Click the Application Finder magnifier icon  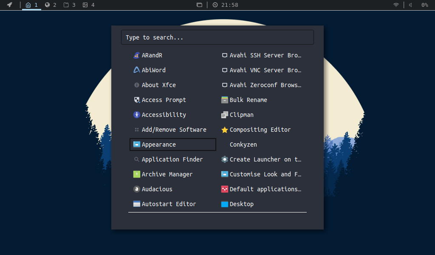136,159
